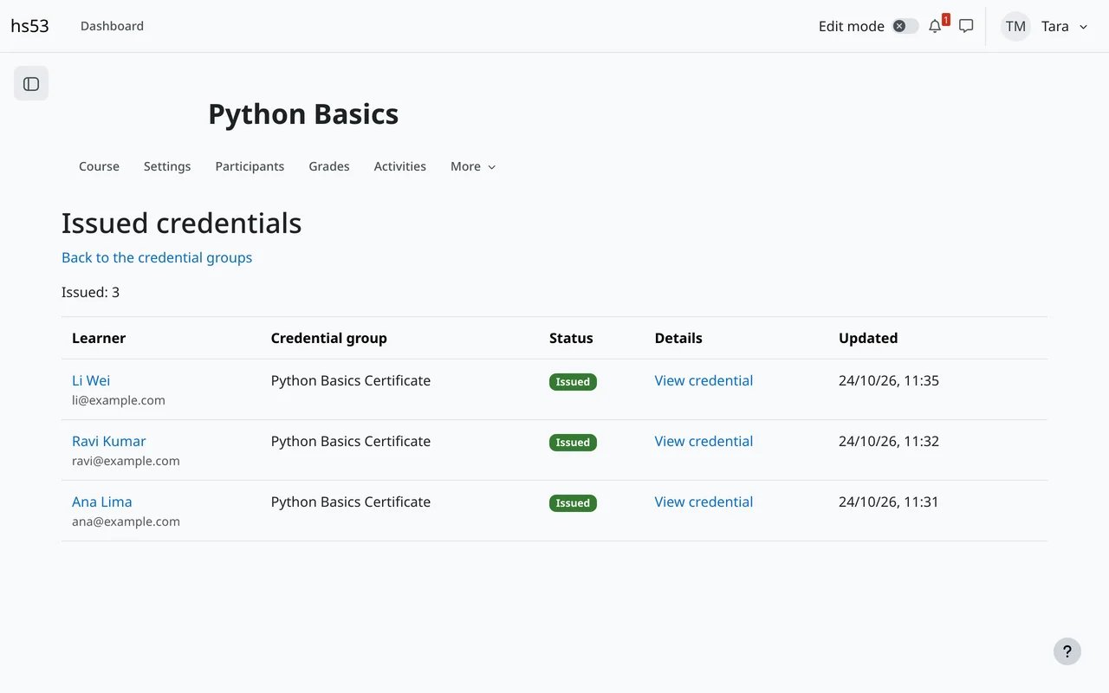Click the Updated column header

[868, 338]
